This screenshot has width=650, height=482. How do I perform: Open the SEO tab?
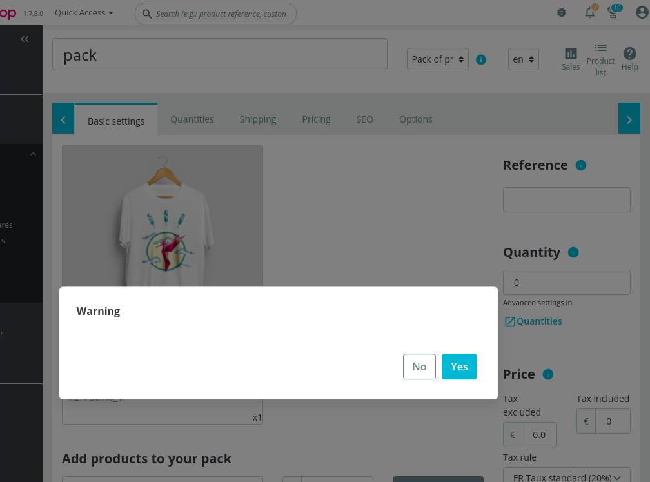(364, 119)
